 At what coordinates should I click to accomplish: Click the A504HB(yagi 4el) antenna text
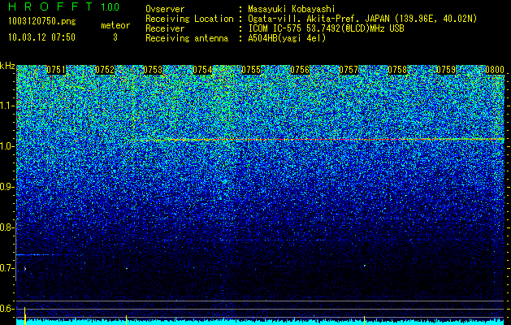287,38
